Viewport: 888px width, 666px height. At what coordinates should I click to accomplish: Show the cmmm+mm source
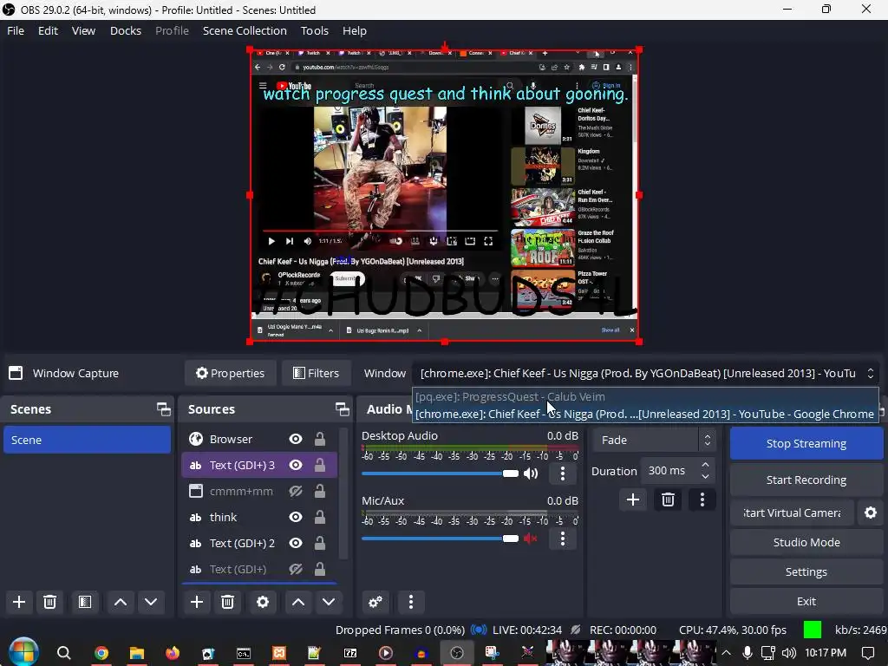[x=296, y=491]
